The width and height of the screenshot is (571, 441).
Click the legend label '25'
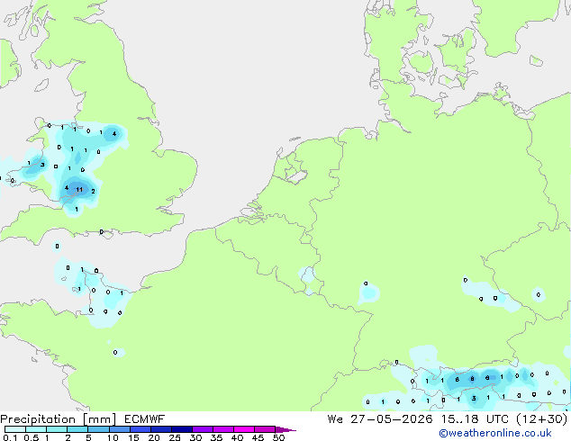pos(175,437)
